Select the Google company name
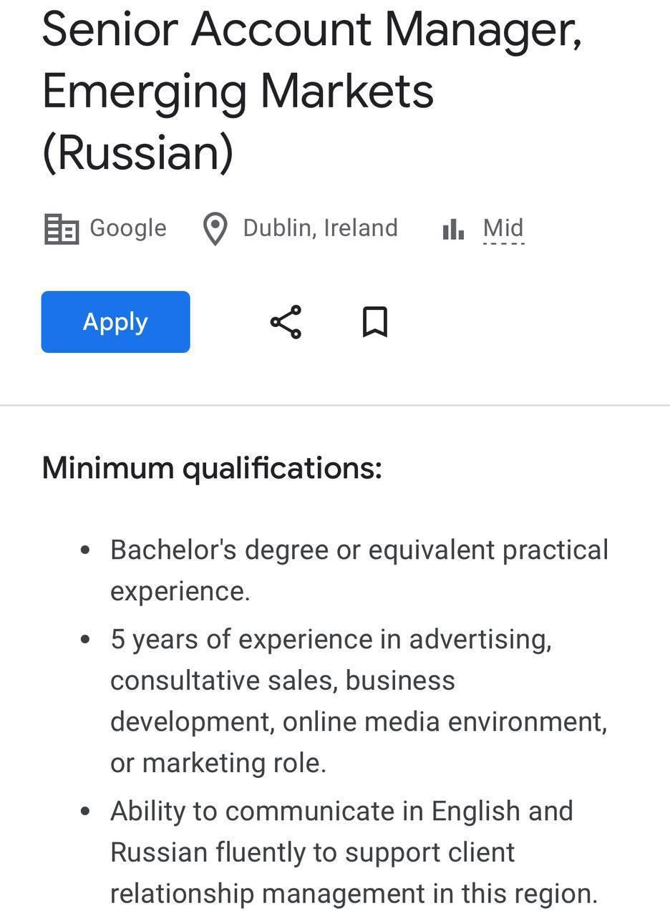Image resolution: width=670 pixels, height=916 pixels. pos(127,228)
